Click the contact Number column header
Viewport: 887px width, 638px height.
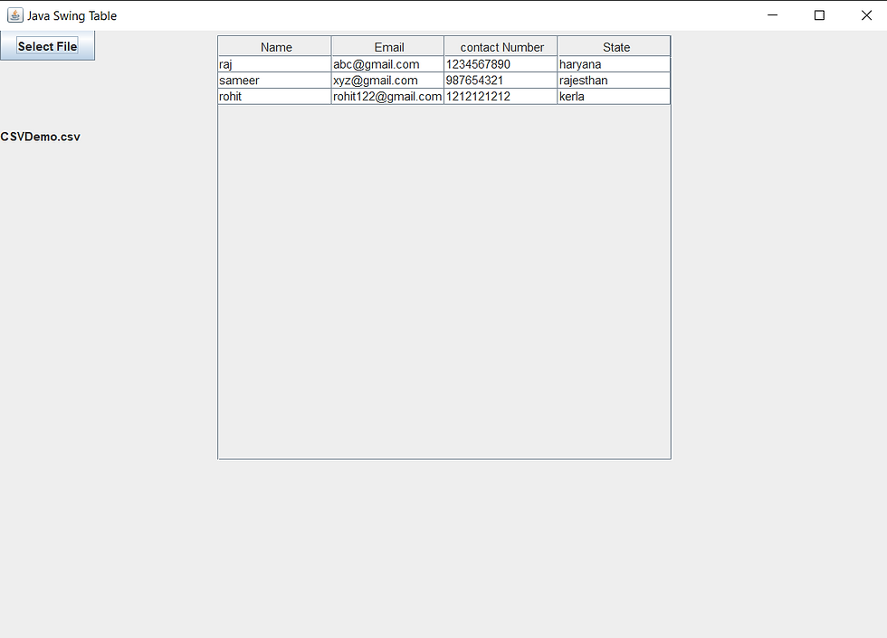501,47
